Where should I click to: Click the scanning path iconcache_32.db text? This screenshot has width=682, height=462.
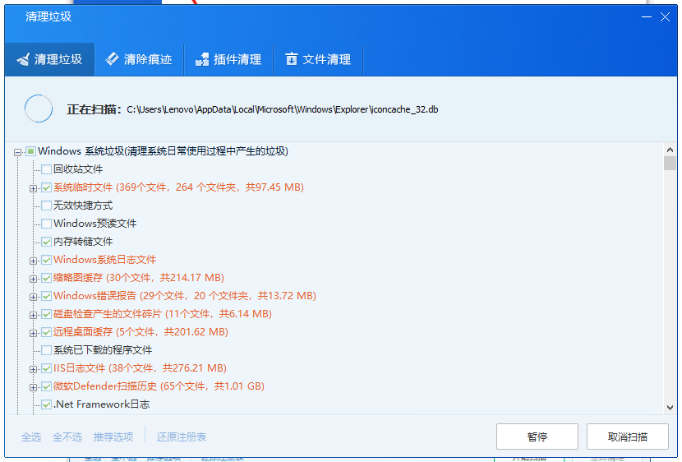coord(283,109)
